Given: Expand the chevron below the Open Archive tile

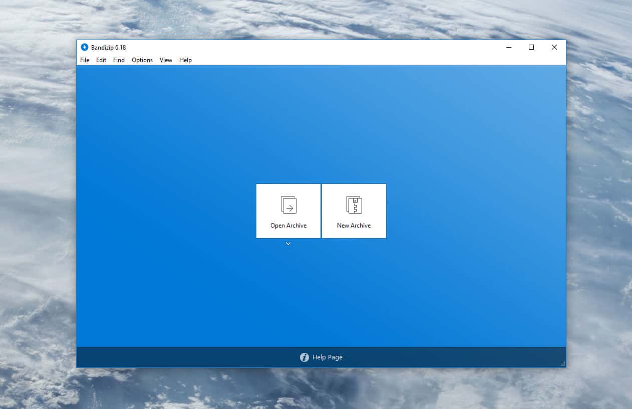Looking at the screenshot, I should tap(288, 244).
